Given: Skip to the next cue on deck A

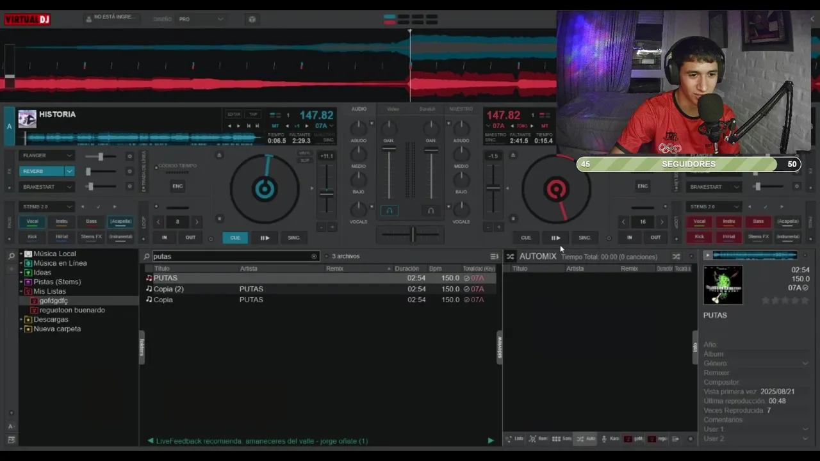Looking at the screenshot, I should point(257,126).
